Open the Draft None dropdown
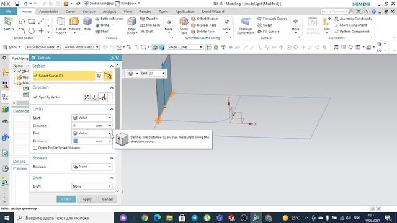The image size is (397, 223). (92, 186)
